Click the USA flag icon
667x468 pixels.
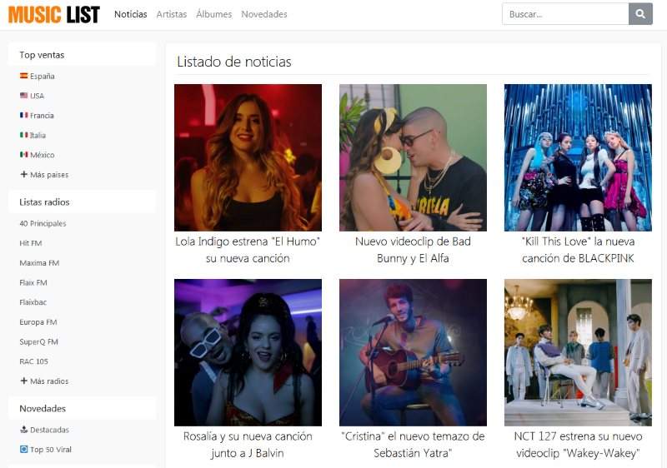tap(24, 96)
